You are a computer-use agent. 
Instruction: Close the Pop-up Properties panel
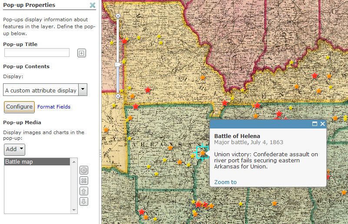[x=93, y=5]
